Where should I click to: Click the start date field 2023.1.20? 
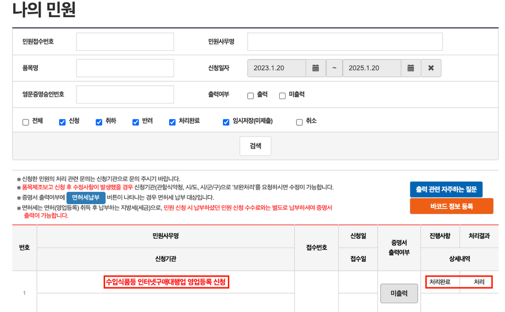click(277, 68)
